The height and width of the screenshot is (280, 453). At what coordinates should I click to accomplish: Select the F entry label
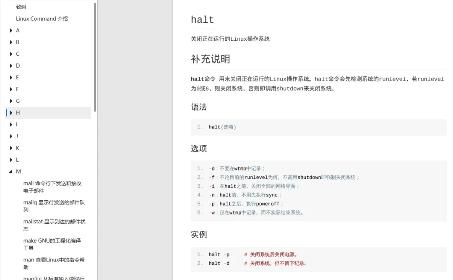pyautogui.click(x=17, y=89)
